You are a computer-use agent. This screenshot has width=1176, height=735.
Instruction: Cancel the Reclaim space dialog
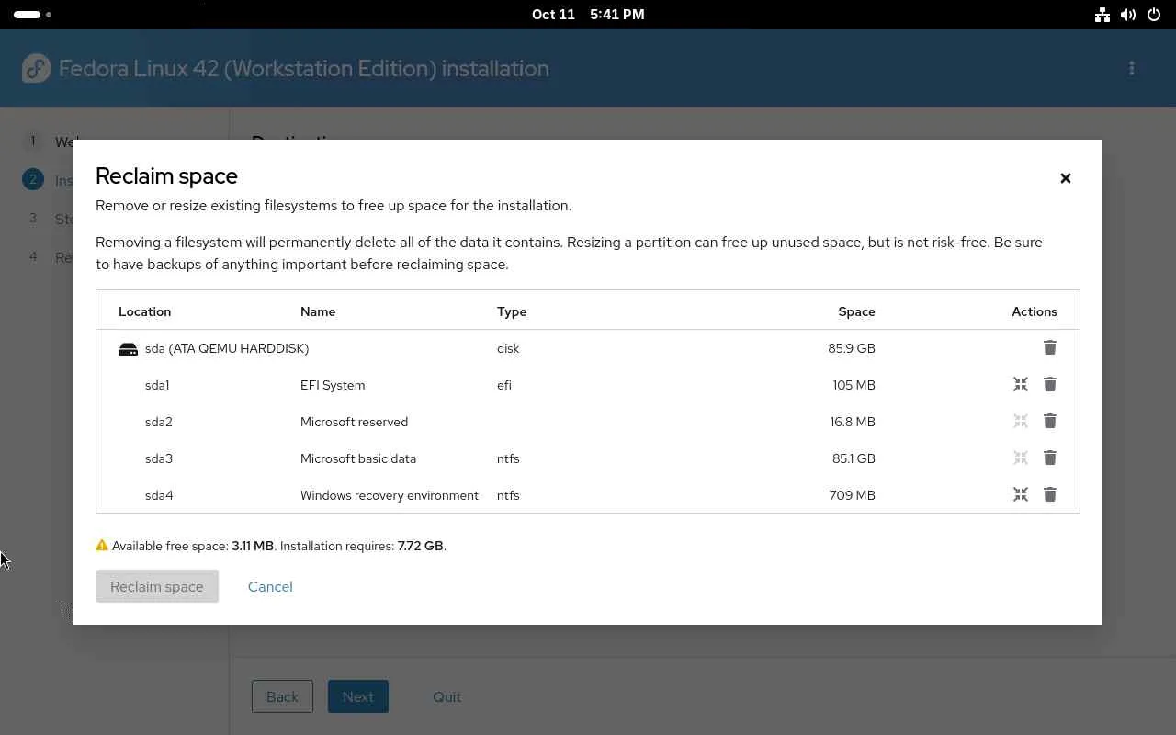(x=270, y=586)
